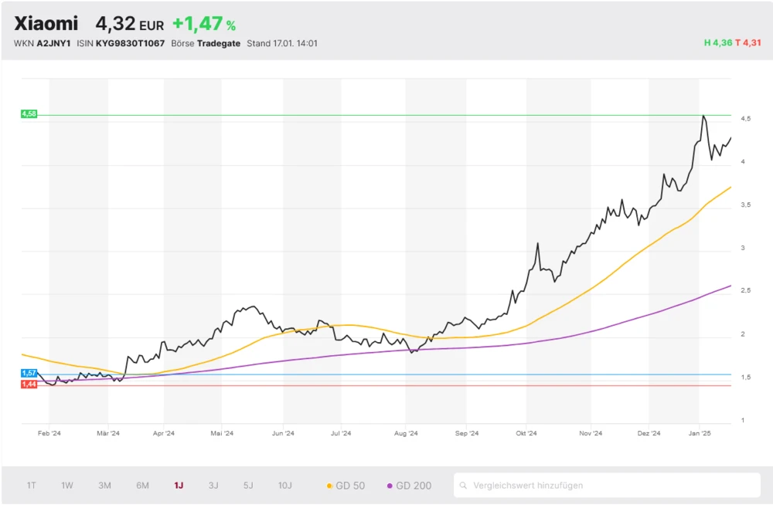The image size is (773, 508).
Task: Switch to the 1T time range
Action: (x=32, y=486)
